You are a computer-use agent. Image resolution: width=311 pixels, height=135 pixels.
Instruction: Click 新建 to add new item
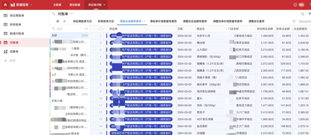(12, 61)
